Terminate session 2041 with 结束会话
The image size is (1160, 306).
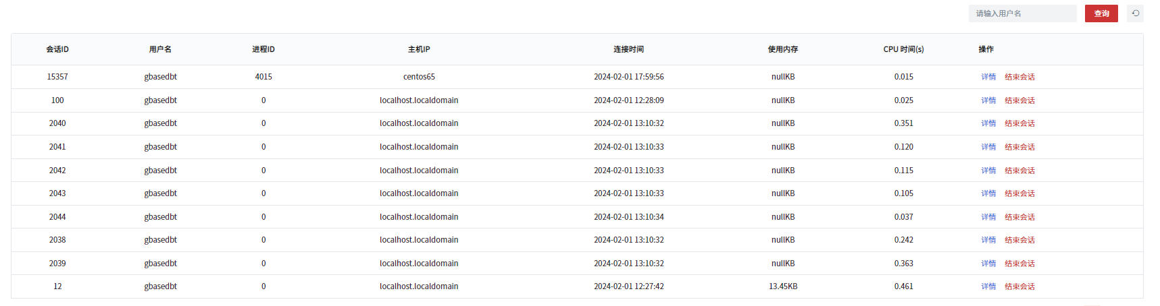1019,147
